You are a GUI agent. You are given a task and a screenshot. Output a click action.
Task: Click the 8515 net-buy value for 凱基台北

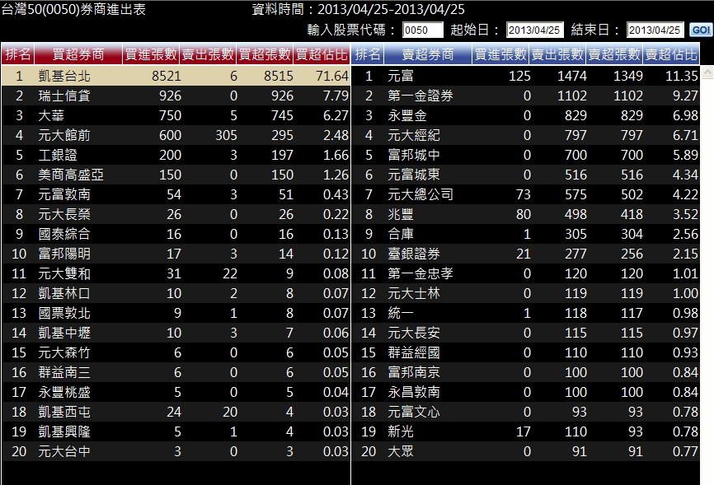(278, 76)
